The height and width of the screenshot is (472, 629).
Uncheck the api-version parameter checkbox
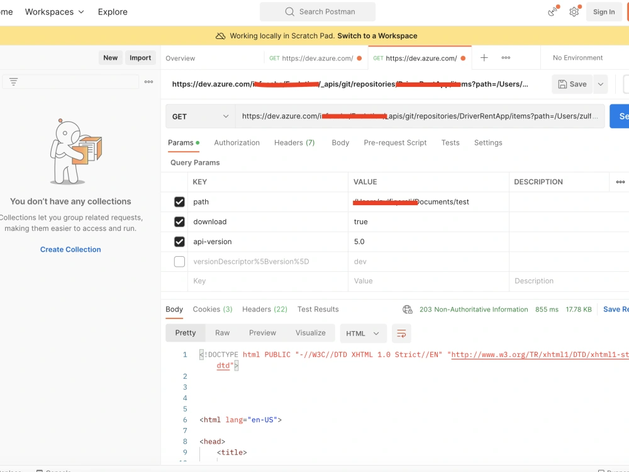click(179, 242)
